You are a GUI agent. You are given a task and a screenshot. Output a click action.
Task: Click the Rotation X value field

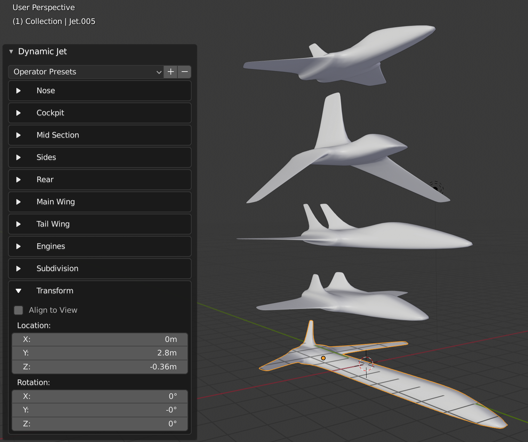[100, 396]
